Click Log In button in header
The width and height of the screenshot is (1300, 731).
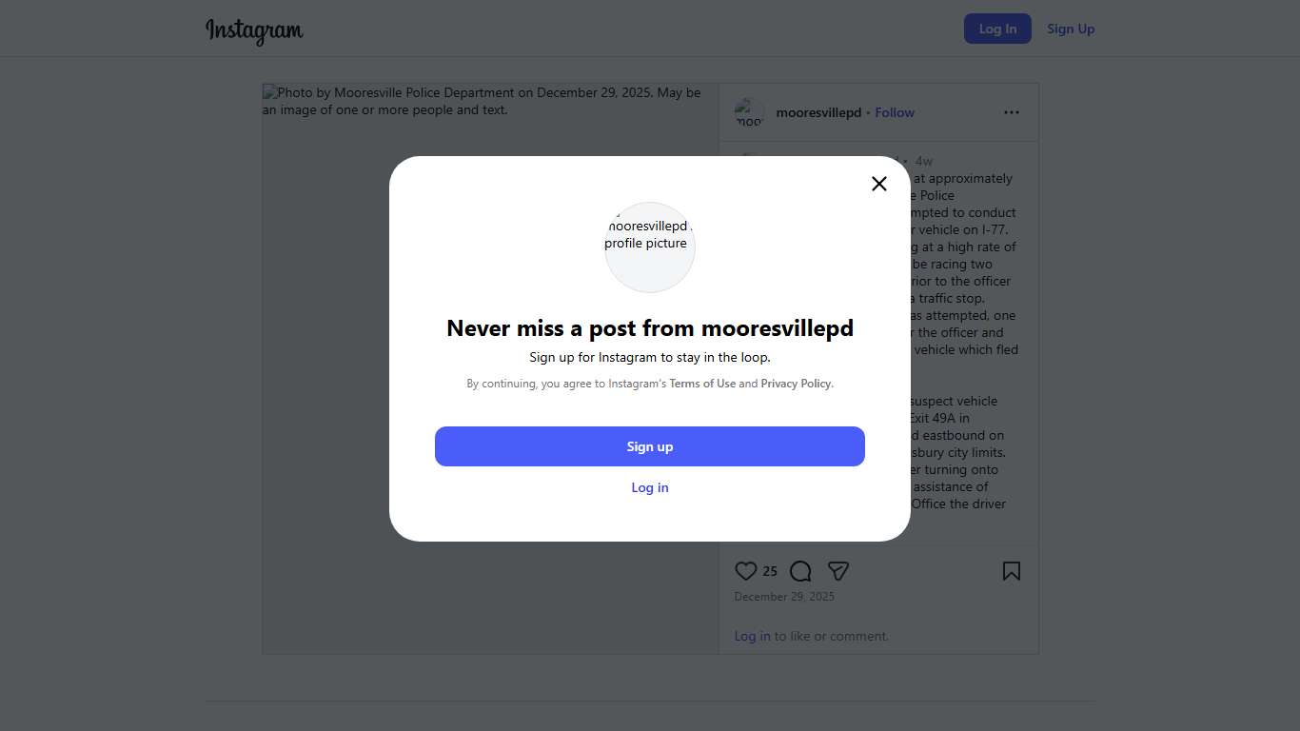click(997, 29)
